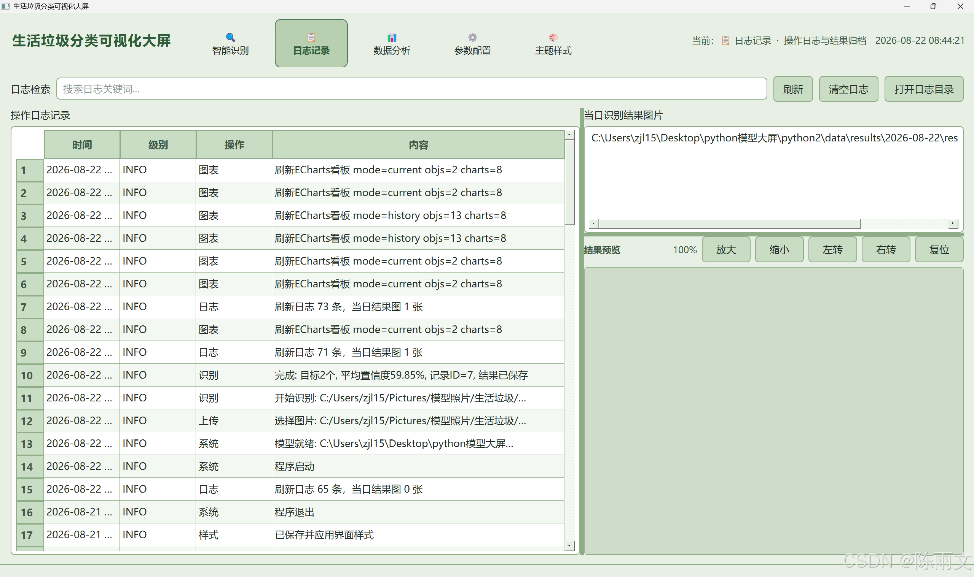Open the 数据分析 tab

[x=392, y=43]
